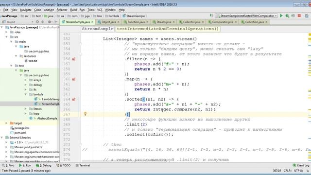
Task: Open the Run tool window
Action: click(x=25, y=165)
